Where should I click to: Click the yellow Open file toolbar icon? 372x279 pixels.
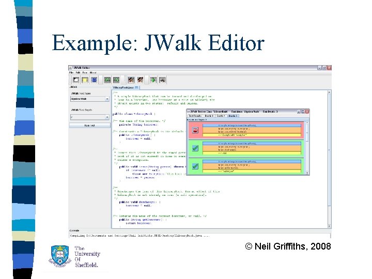85,80
